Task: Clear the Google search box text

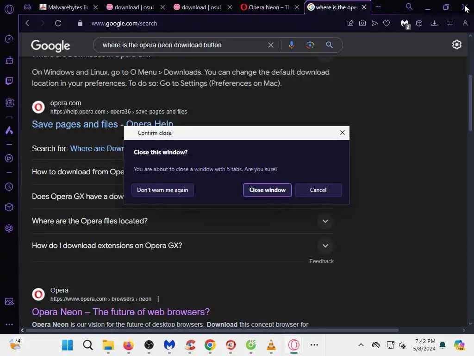Action: click(270, 45)
